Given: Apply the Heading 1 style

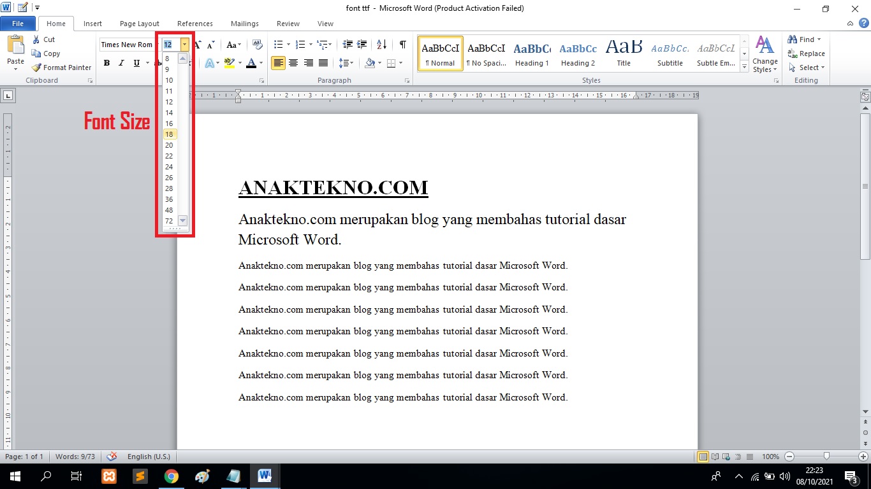Looking at the screenshot, I should click(x=532, y=53).
